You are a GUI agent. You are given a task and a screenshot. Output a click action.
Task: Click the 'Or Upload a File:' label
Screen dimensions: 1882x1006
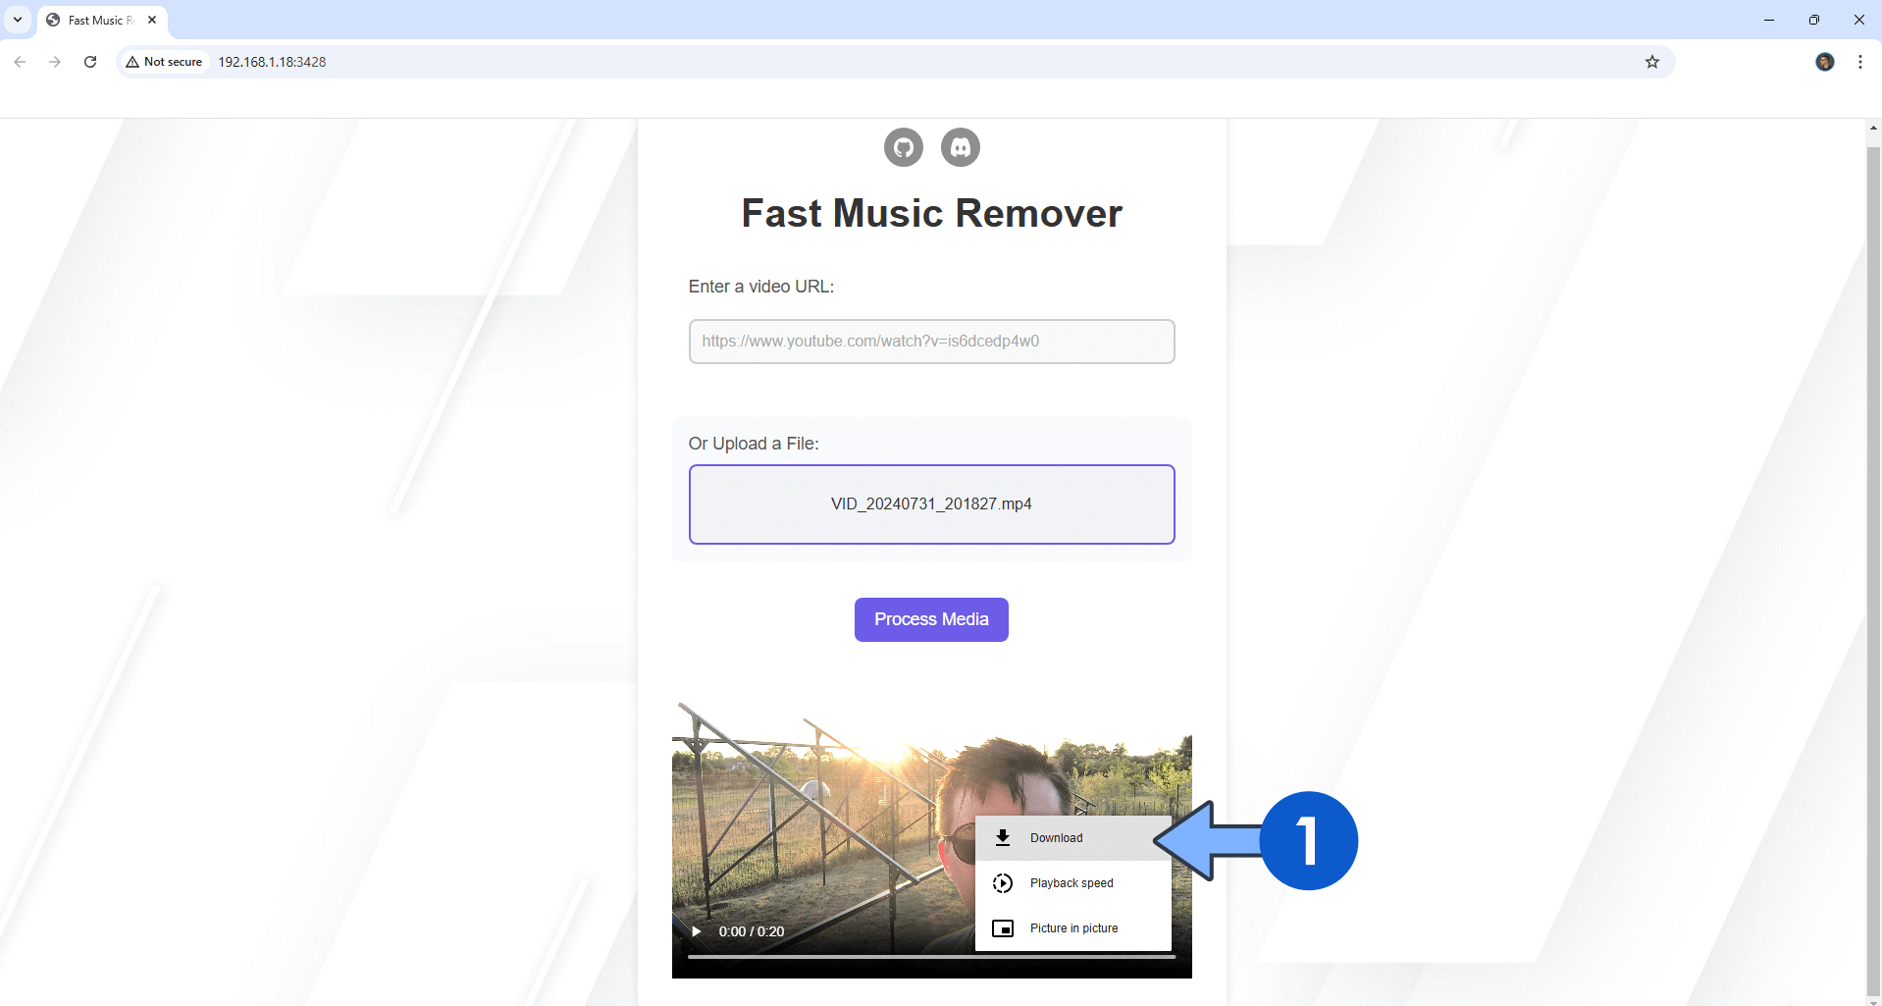click(x=754, y=444)
